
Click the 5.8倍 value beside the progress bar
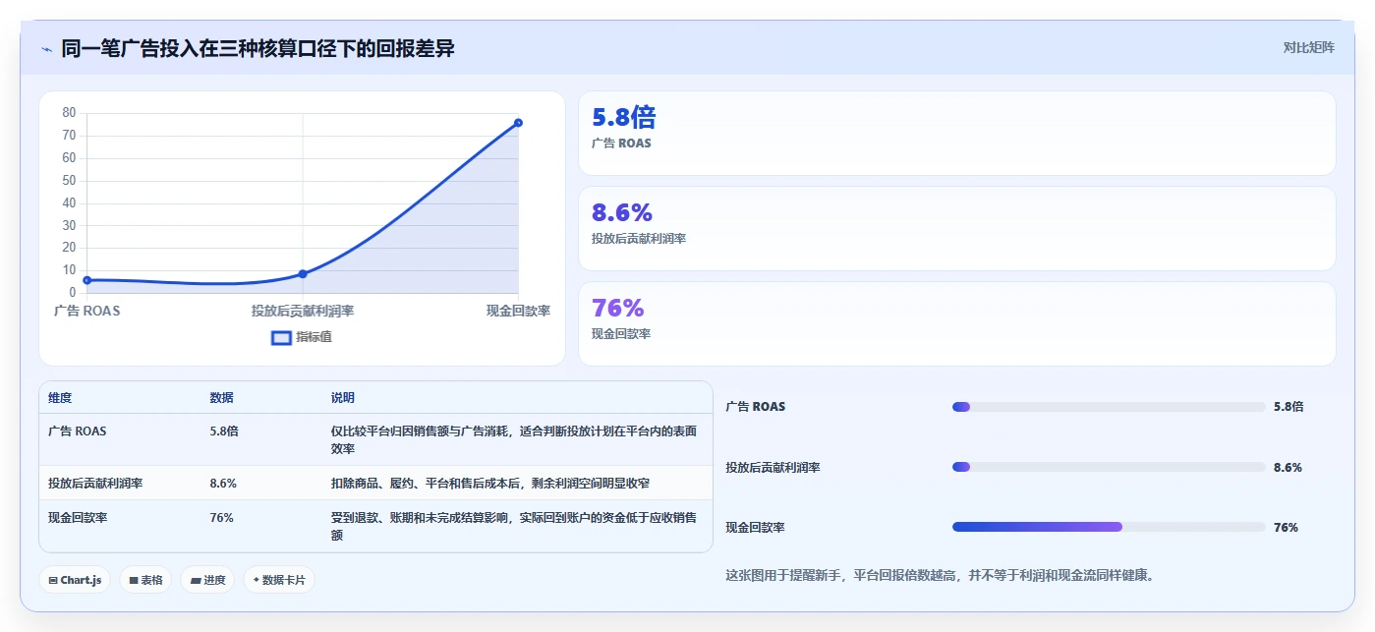[x=1289, y=407]
